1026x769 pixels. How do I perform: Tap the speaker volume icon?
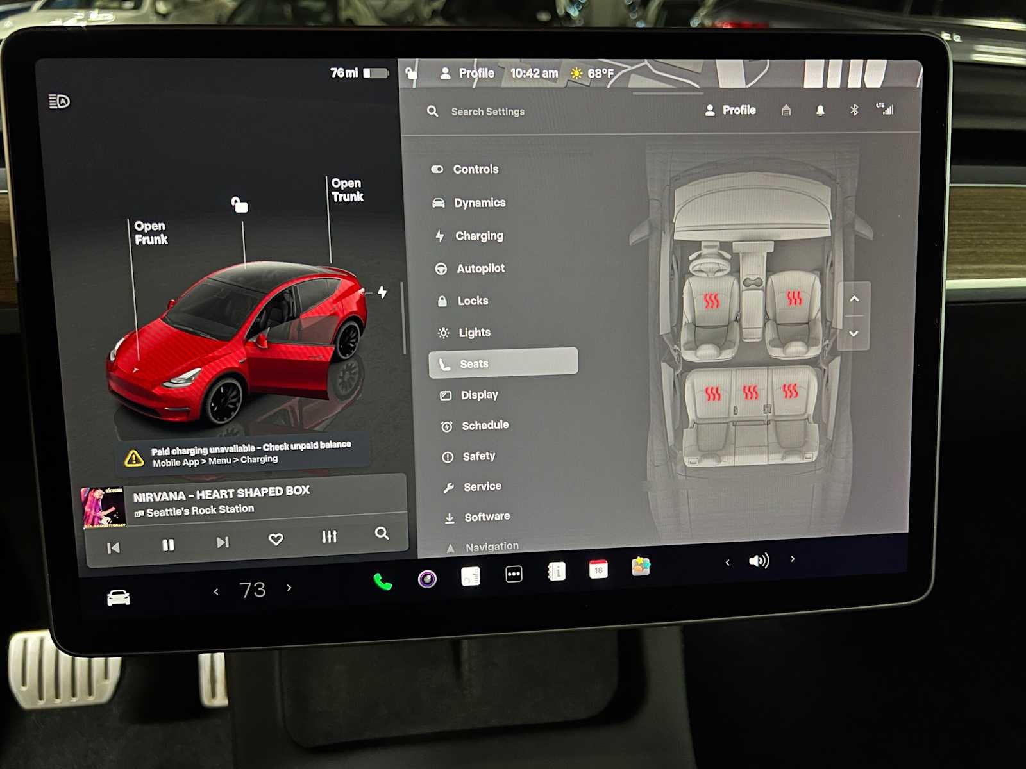click(x=759, y=561)
